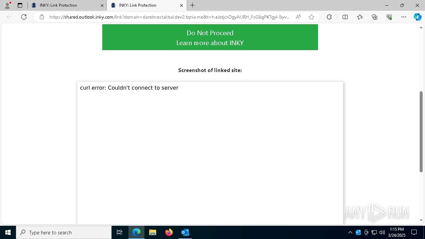Viewport: 425px width, 239px height.
Task: Open the clock and calendar
Action: click(397, 232)
